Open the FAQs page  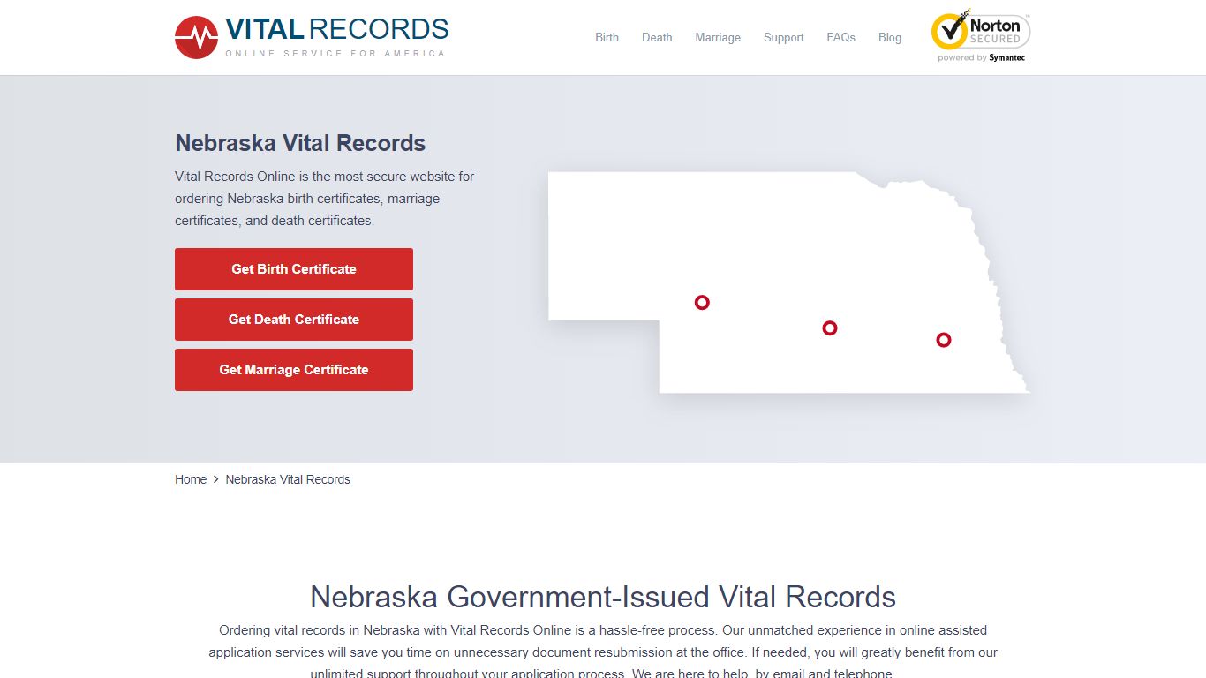click(x=840, y=37)
